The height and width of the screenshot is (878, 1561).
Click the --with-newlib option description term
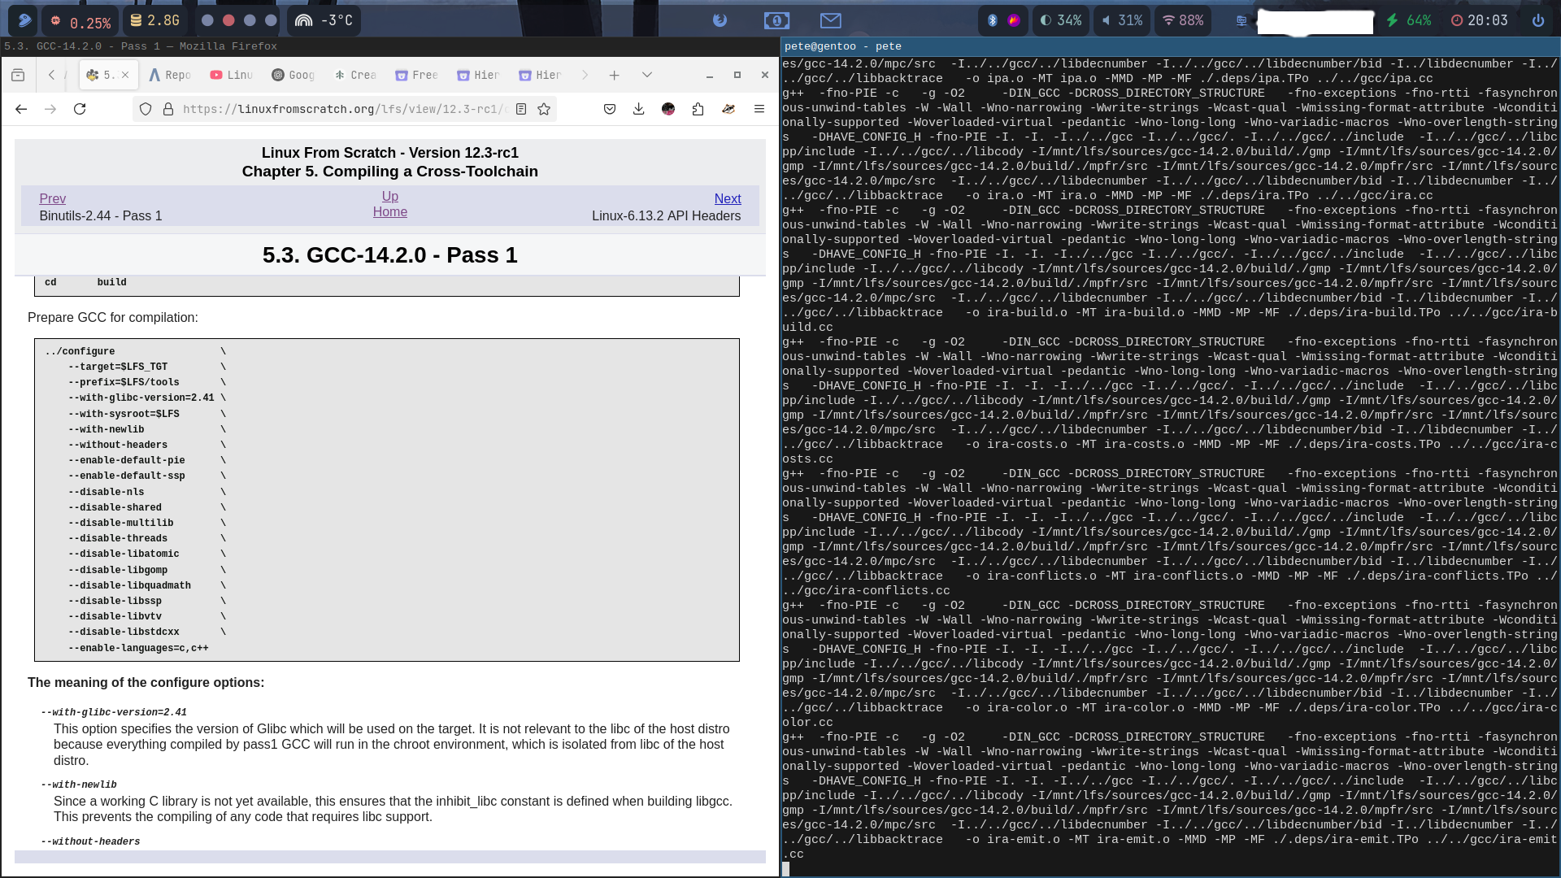(x=79, y=785)
